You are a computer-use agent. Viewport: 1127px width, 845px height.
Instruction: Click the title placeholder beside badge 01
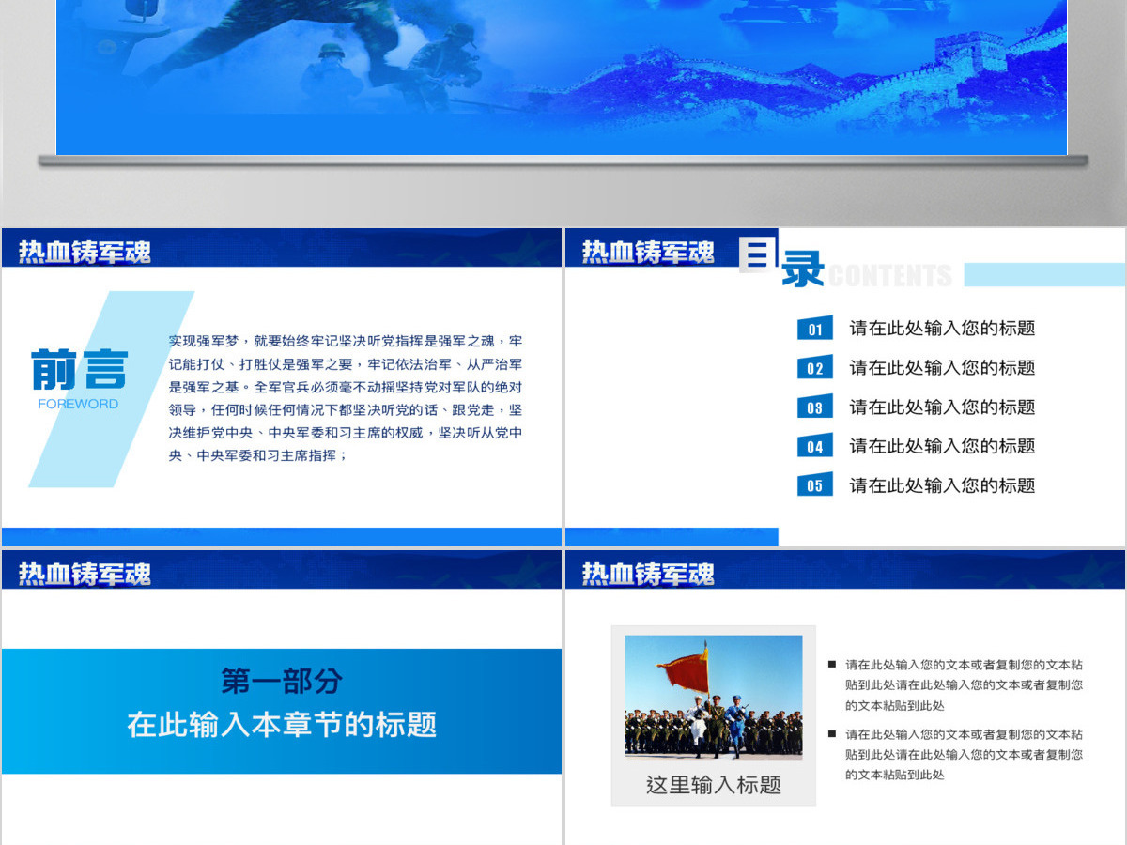[942, 329]
